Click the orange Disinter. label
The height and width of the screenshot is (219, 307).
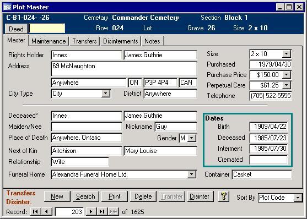(x=19, y=201)
